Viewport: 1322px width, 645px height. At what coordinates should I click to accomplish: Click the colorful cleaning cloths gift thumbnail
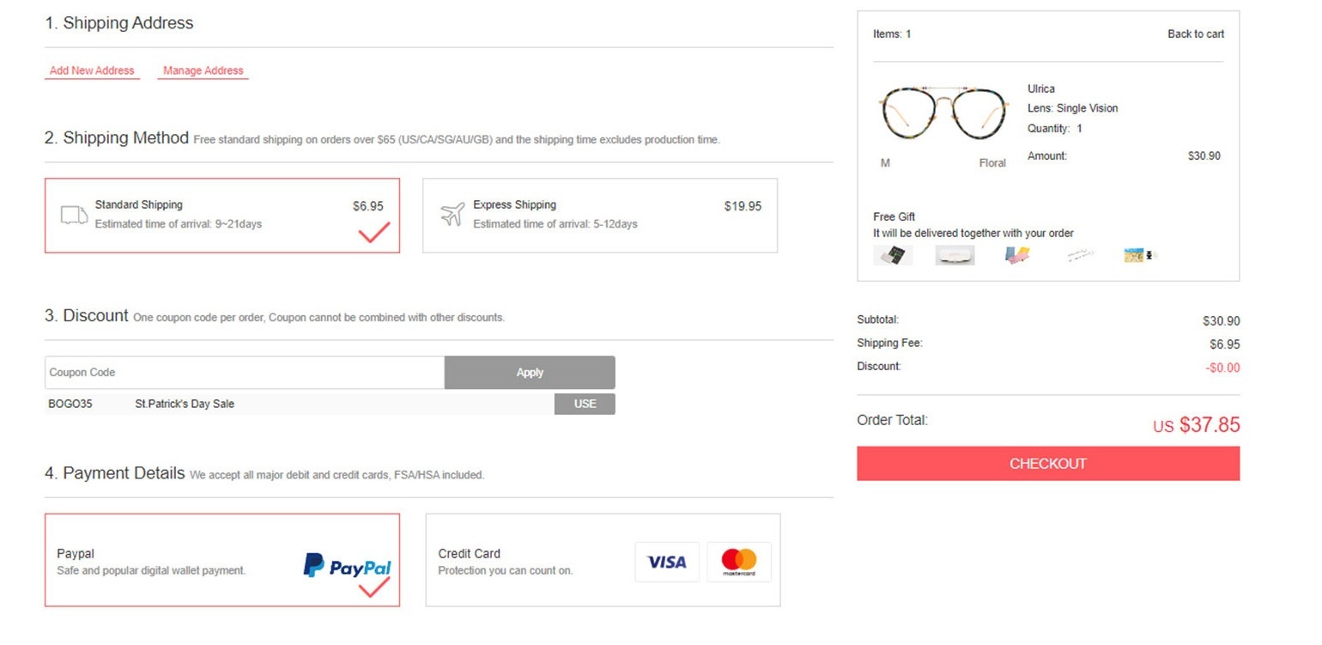click(x=1017, y=255)
